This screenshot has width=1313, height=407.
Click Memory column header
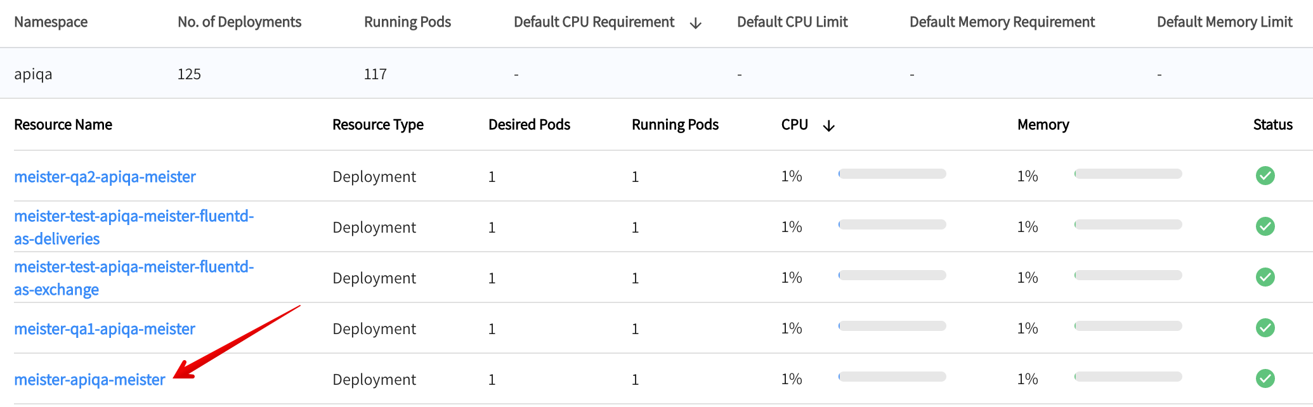pos(1043,125)
